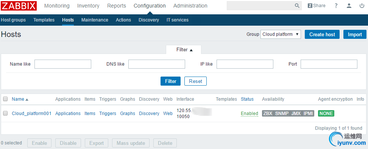The image size is (368, 149).
Task: Sort hosts by Status column
Action: pos(247,99)
